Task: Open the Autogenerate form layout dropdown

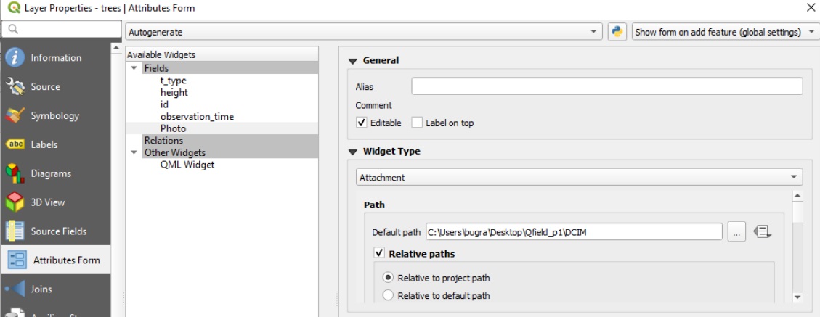Action: tap(363, 32)
